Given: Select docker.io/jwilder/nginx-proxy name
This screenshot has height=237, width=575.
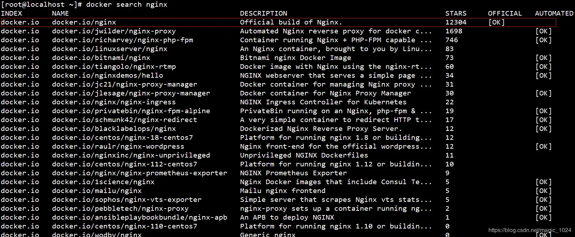Looking at the screenshot, I should click(114, 31).
